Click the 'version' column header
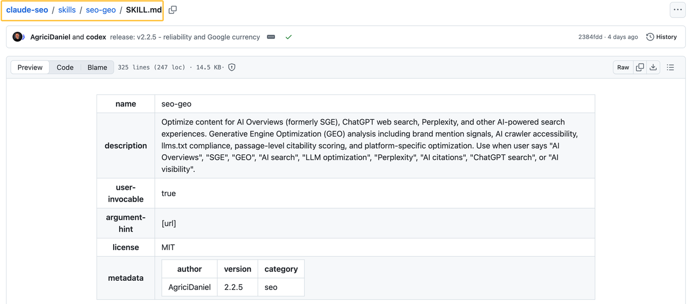The height and width of the screenshot is (304, 690). pos(238,269)
